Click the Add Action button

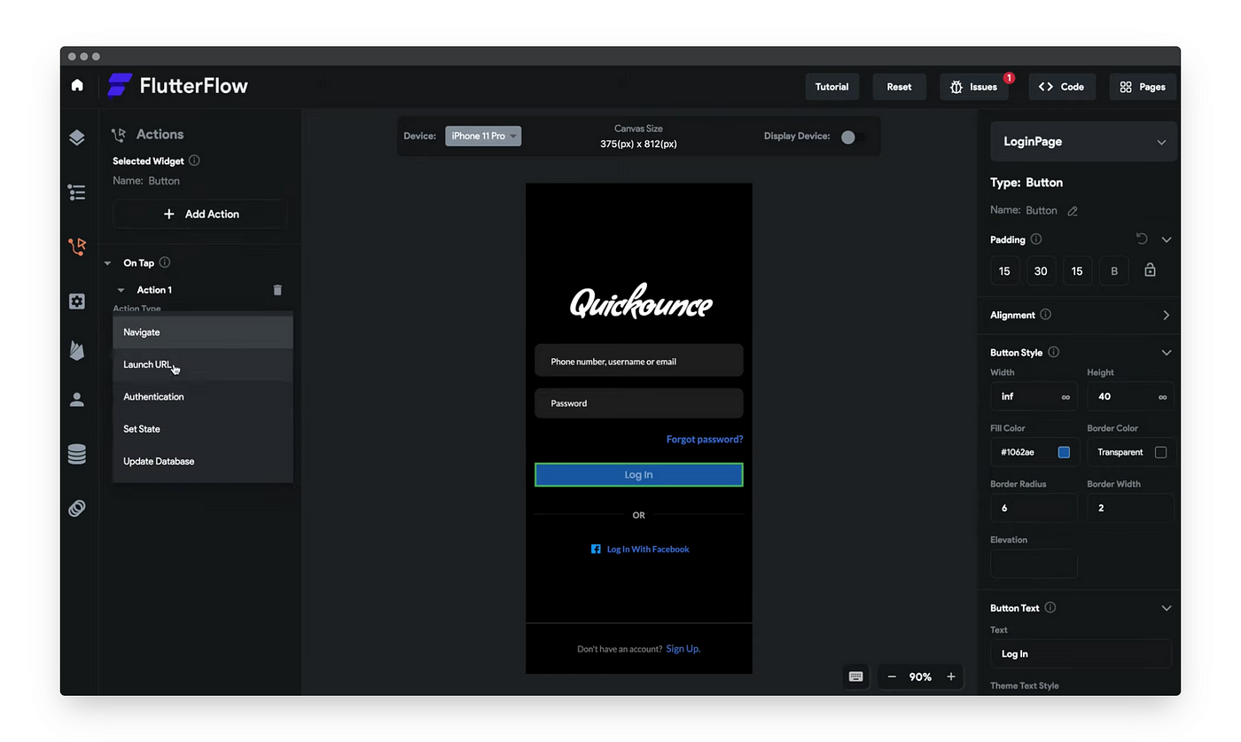point(200,214)
